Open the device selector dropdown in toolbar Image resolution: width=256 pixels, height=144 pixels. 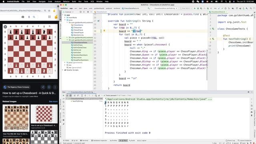click(186, 8)
